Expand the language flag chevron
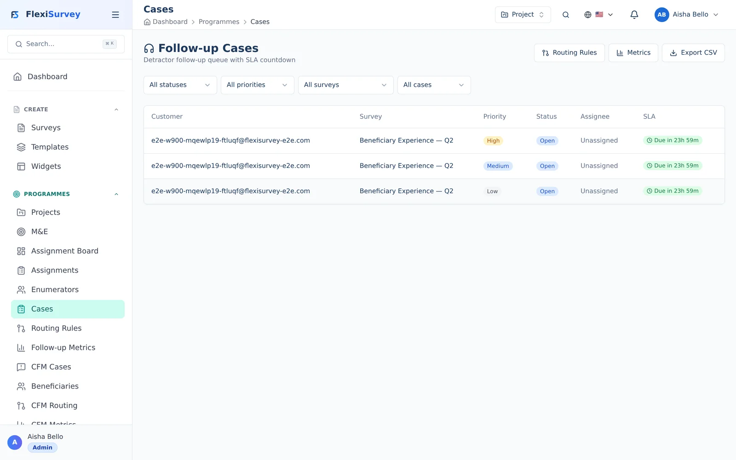The width and height of the screenshot is (736, 460). 610,15
